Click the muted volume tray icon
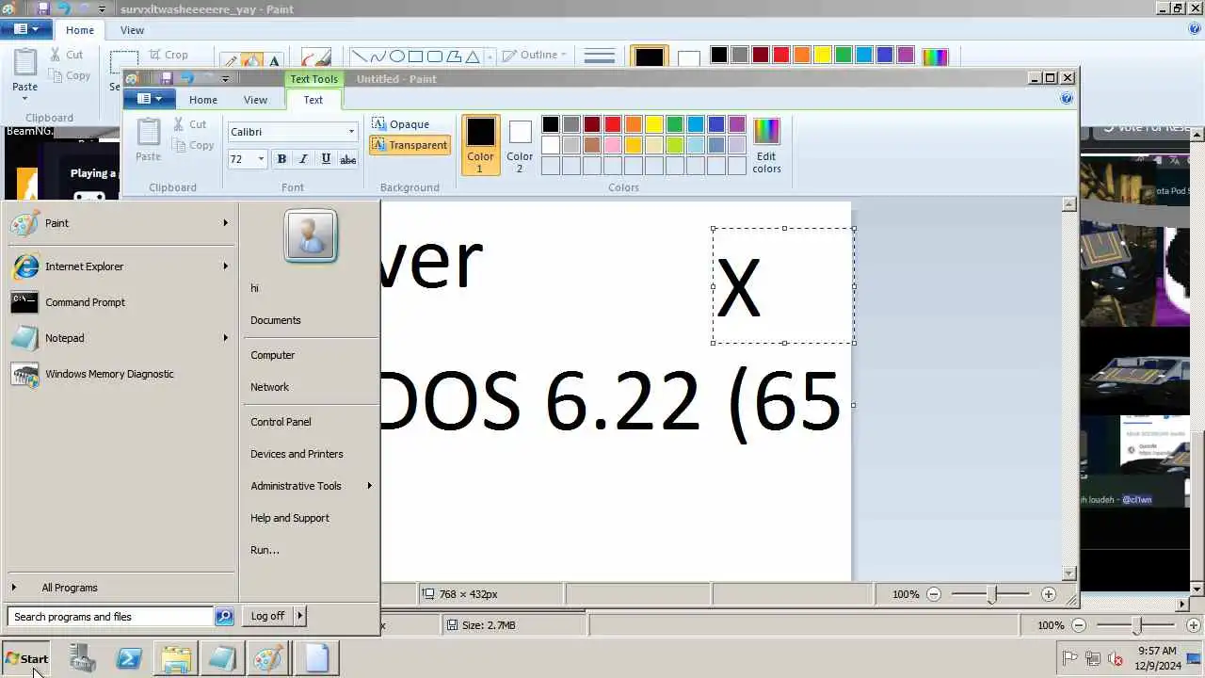The height and width of the screenshot is (678, 1205). 1116,659
